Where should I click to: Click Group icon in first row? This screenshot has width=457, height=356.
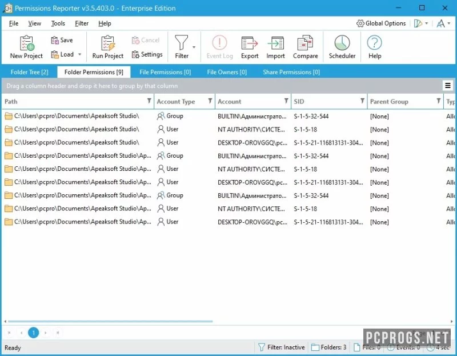tap(161, 116)
